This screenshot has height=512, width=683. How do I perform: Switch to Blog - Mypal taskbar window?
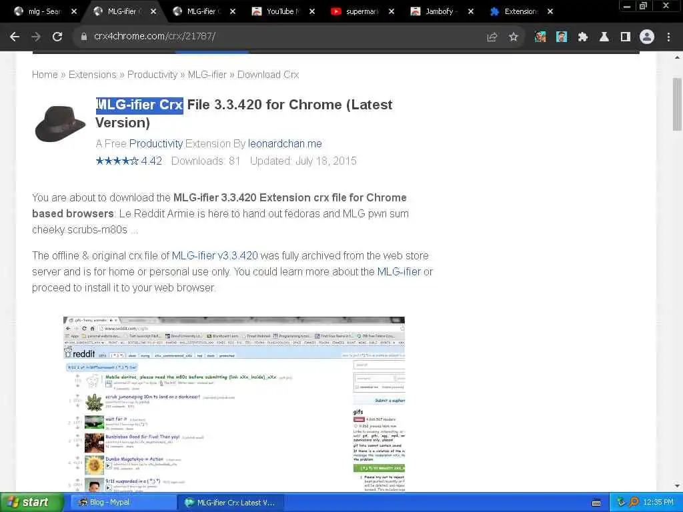click(123, 503)
